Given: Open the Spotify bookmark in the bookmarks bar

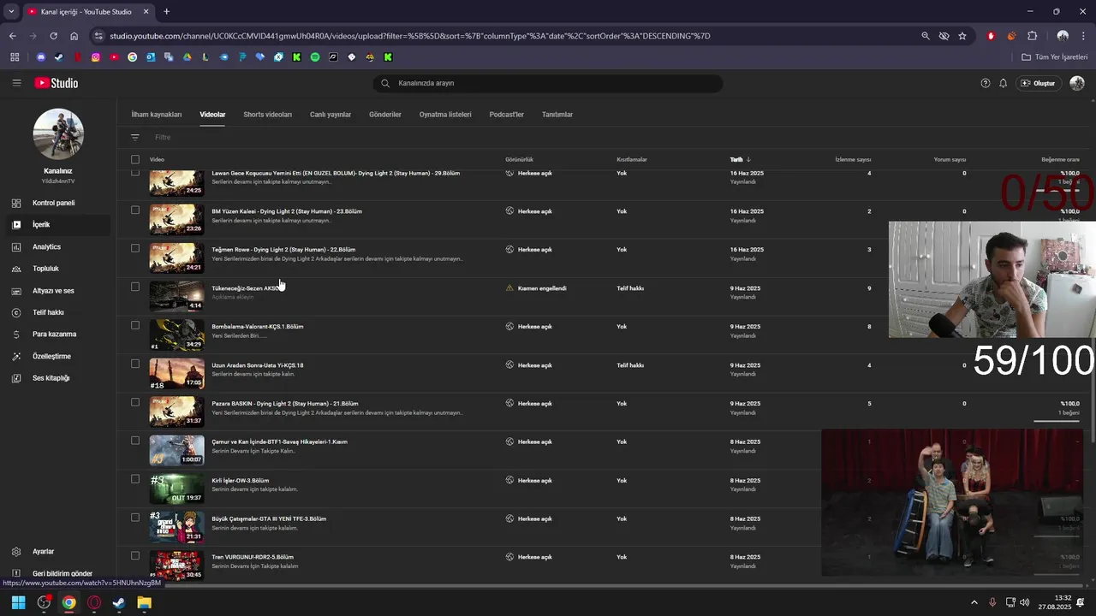Looking at the screenshot, I should click(x=315, y=57).
